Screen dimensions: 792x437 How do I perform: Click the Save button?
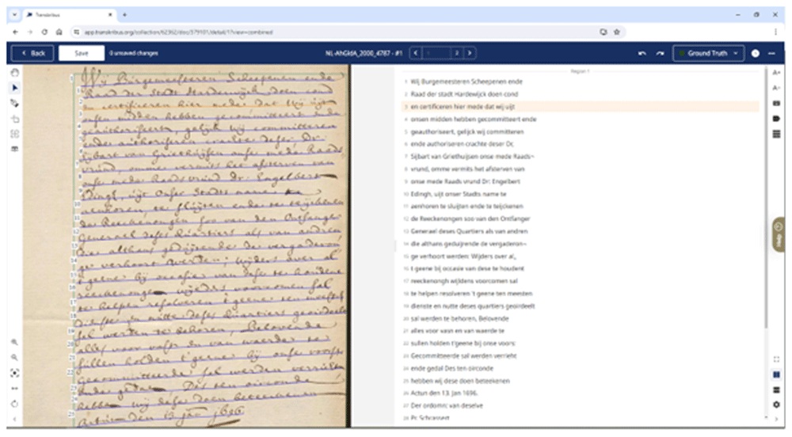pos(82,53)
